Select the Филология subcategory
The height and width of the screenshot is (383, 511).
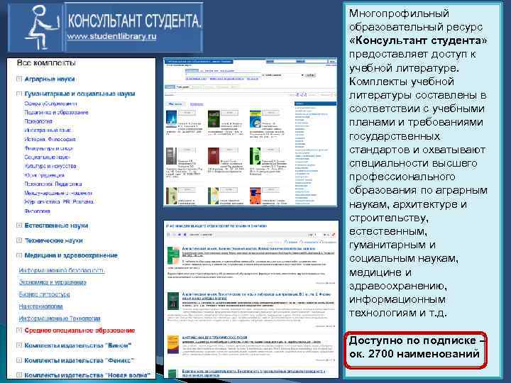[x=37, y=211]
